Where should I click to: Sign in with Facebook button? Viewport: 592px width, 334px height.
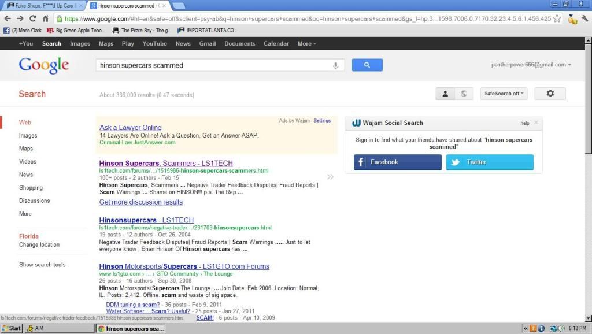398,162
